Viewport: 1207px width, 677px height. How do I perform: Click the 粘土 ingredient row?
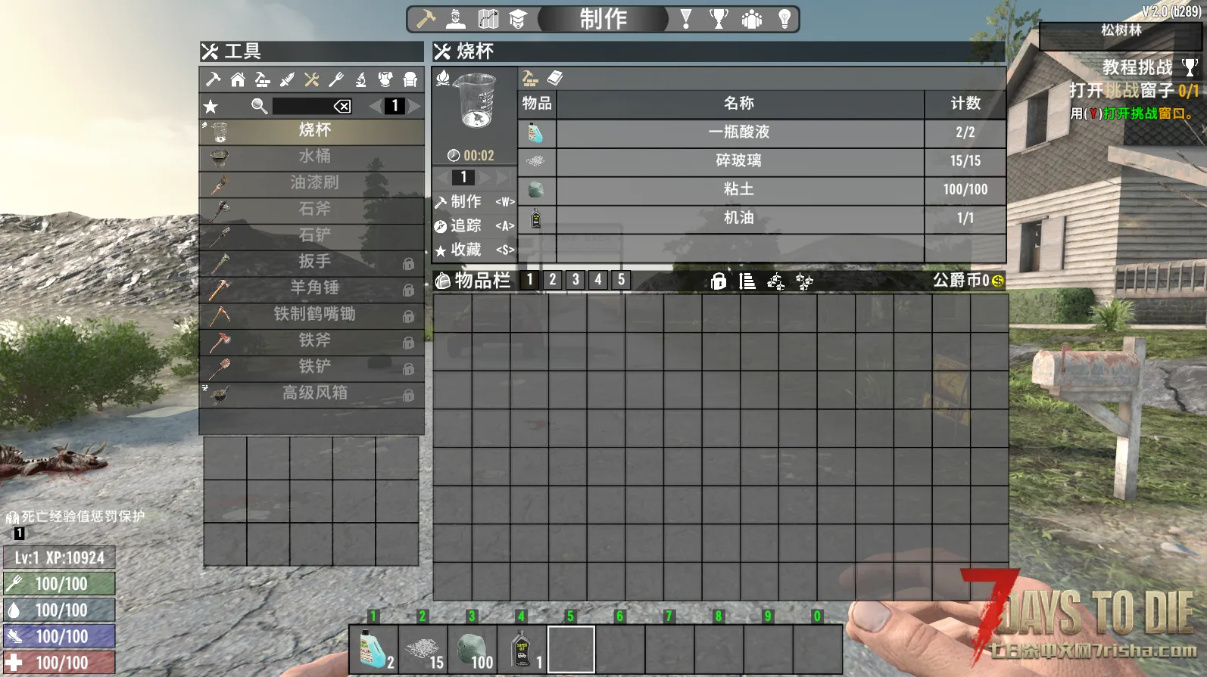click(763, 190)
